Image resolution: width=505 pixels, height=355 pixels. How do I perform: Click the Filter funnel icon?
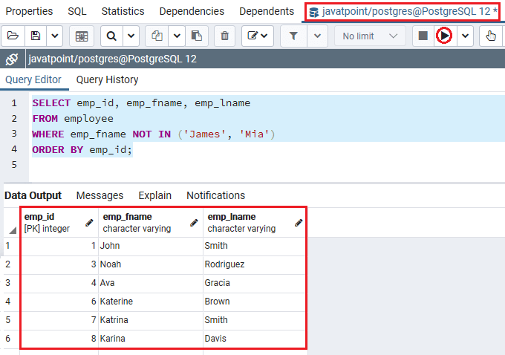pos(293,36)
